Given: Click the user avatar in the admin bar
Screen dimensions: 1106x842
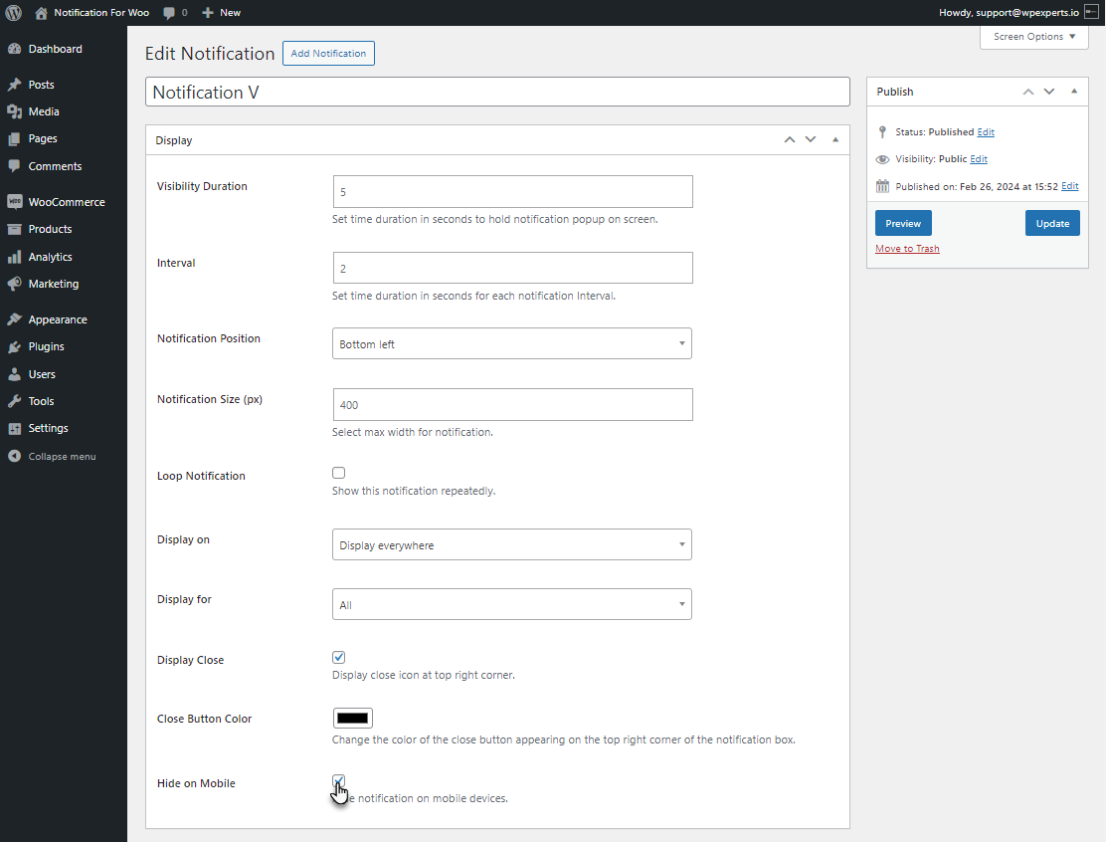Looking at the screenshot, I should (1091, 12).
